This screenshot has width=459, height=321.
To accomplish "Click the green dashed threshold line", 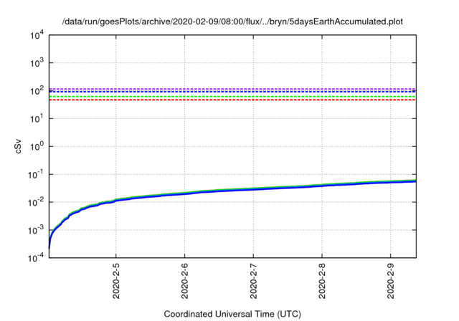I will [232, 97].
